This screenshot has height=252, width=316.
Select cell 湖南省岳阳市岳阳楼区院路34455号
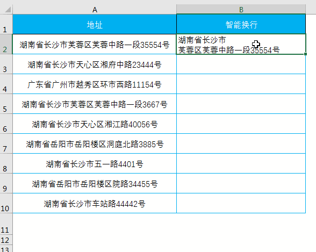tap(95, 183)
